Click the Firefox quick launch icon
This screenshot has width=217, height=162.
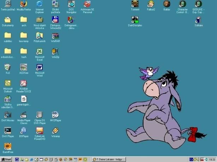pos(61,160)
